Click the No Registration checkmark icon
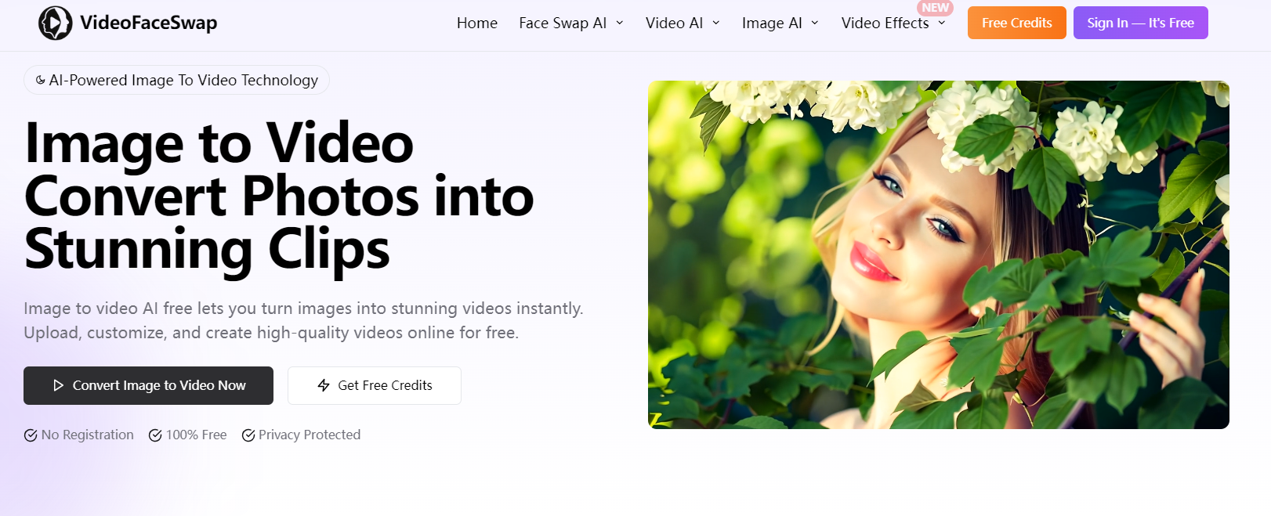 pos(31,435)
